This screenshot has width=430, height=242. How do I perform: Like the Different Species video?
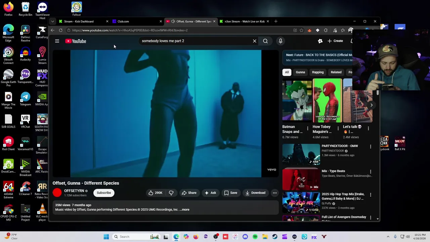tap(156, 193)
